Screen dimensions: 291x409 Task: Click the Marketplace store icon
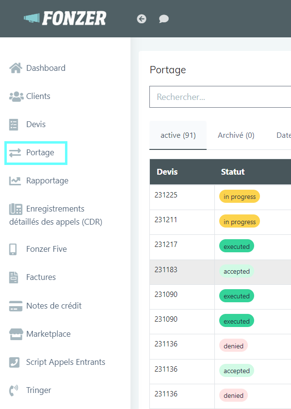click(x=16, y=334)
